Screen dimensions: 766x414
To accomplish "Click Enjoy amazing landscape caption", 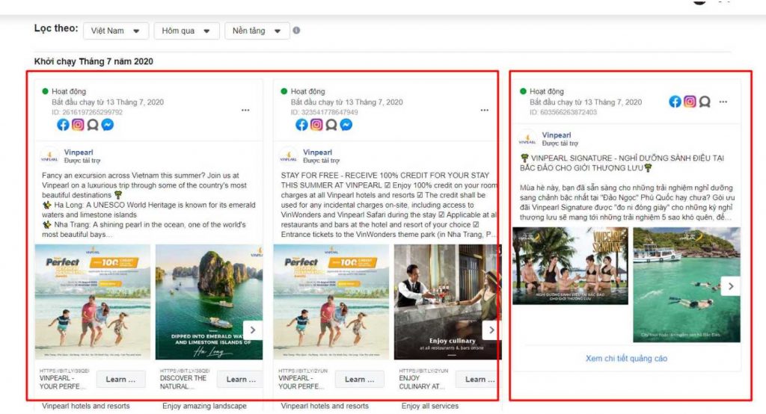I will click(x=204, y=407).
